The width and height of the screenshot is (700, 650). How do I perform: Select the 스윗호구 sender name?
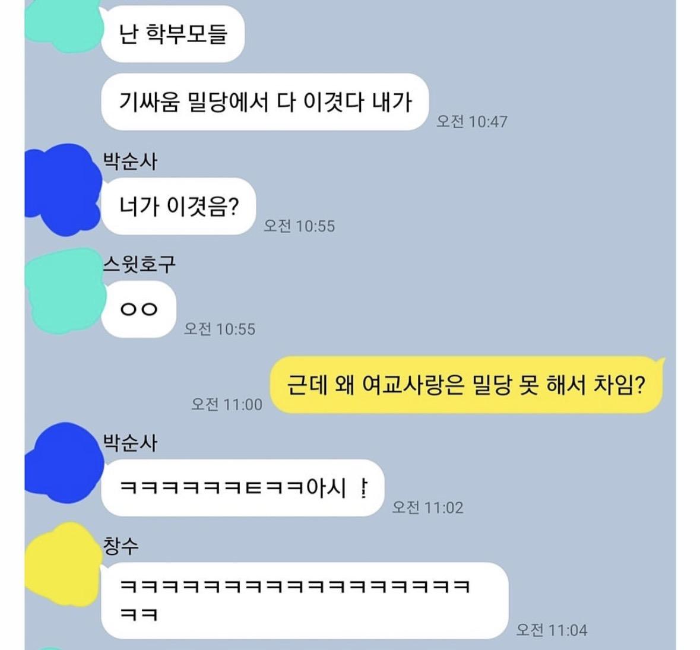(139, 264)
